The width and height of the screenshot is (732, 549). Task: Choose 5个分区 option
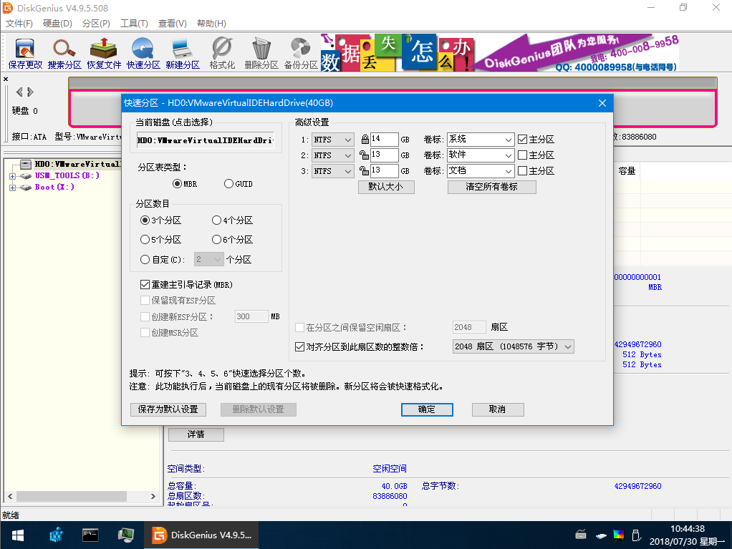(x=145, y=240)
